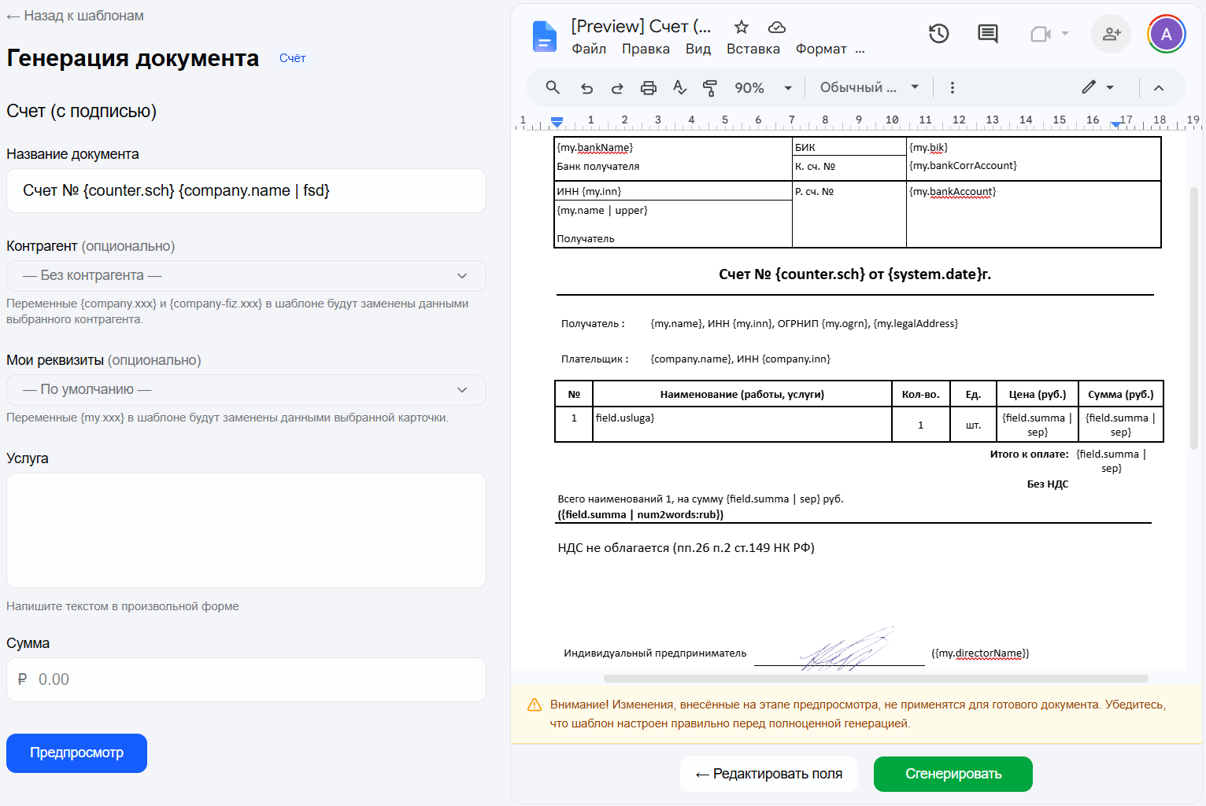The width and height of the screenshot is (1206, 806).
Task: Click the Предпросмотр button
Action: pos(76,753)
